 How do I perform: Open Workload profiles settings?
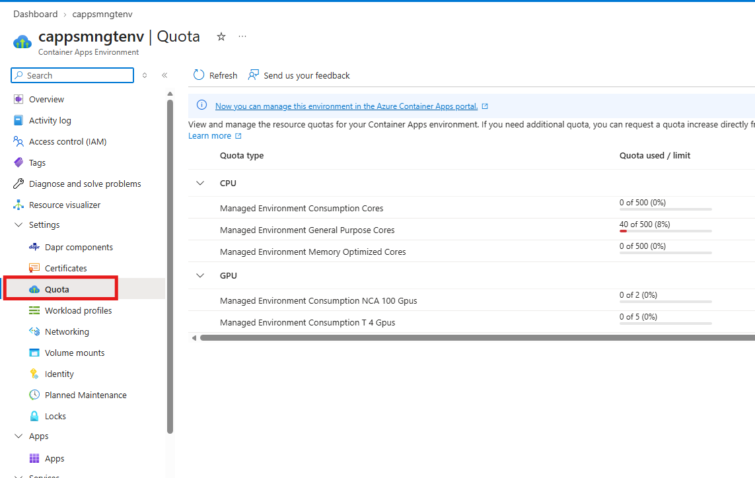coord(78,310)
